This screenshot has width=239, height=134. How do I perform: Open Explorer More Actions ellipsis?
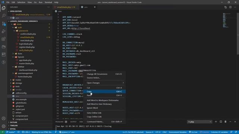click(49, 7)
